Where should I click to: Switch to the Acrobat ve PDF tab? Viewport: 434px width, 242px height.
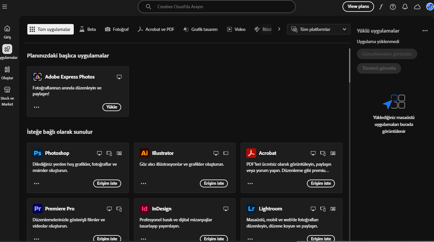click(156, 29)
